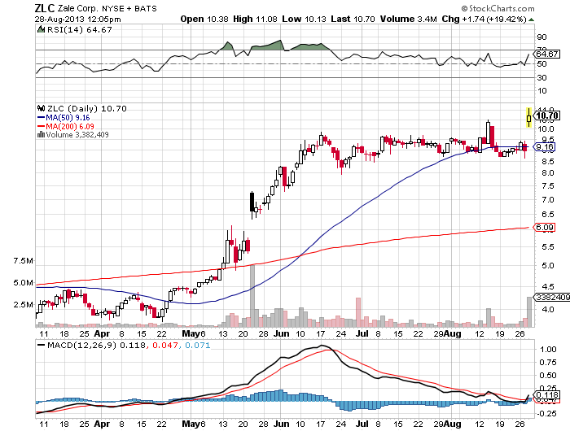Screen dimensions: 570x431
Task: Click the black 0.118 MACD value in the legend
Action: 133,345
